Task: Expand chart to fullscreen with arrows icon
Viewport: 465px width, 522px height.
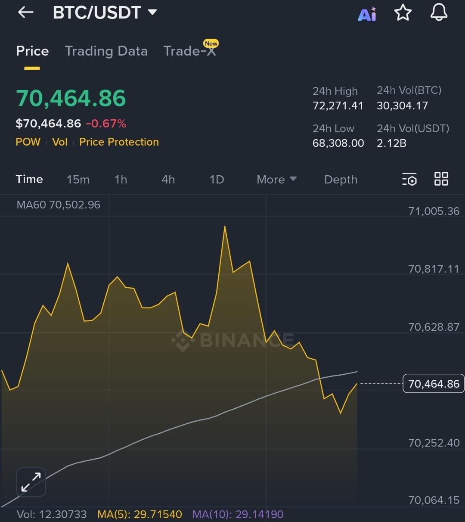Action: tap(31, 482)
